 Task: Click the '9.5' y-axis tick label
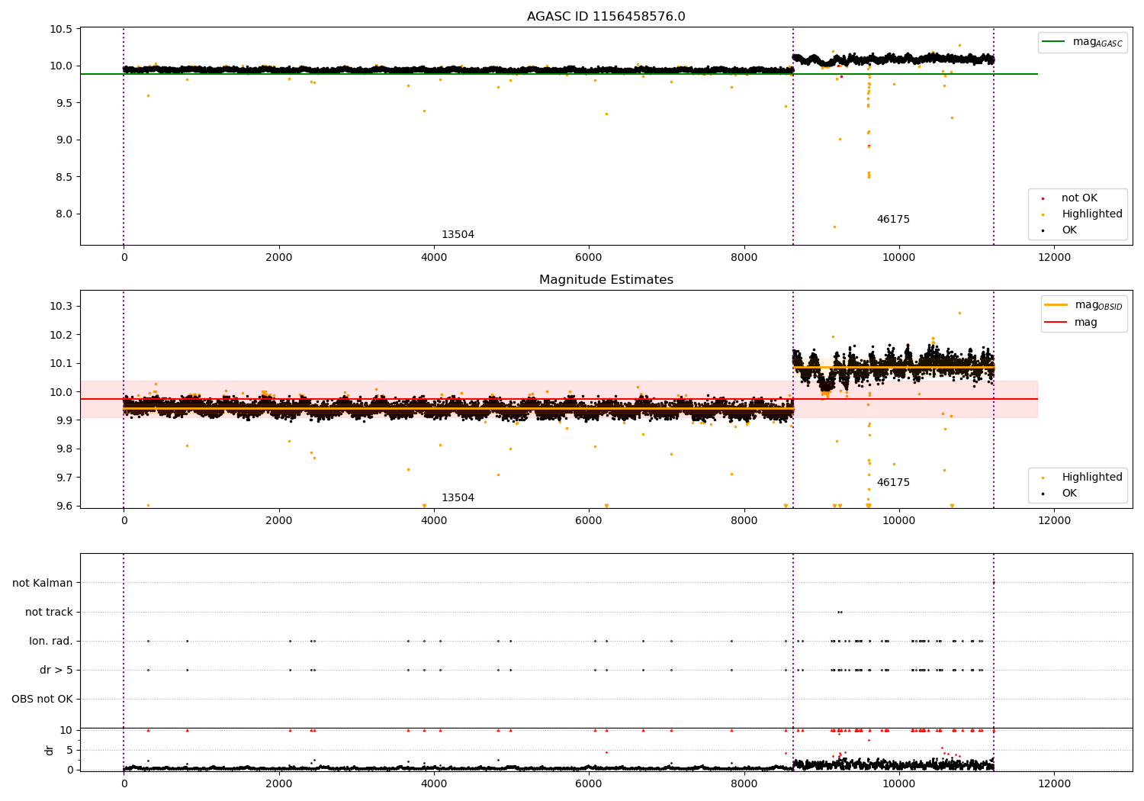click(63, 103)
